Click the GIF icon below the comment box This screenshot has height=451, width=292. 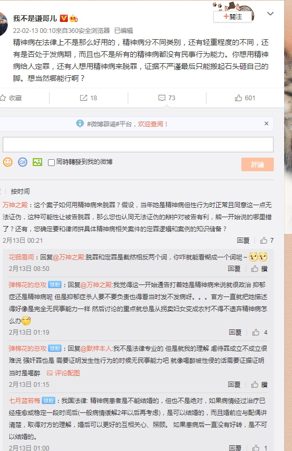[x=23, y=162]
